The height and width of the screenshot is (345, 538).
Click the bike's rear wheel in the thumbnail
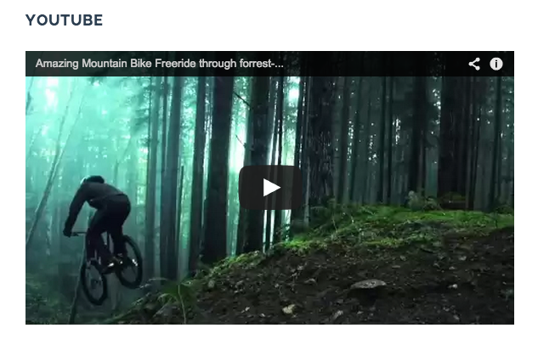[130, 262]
